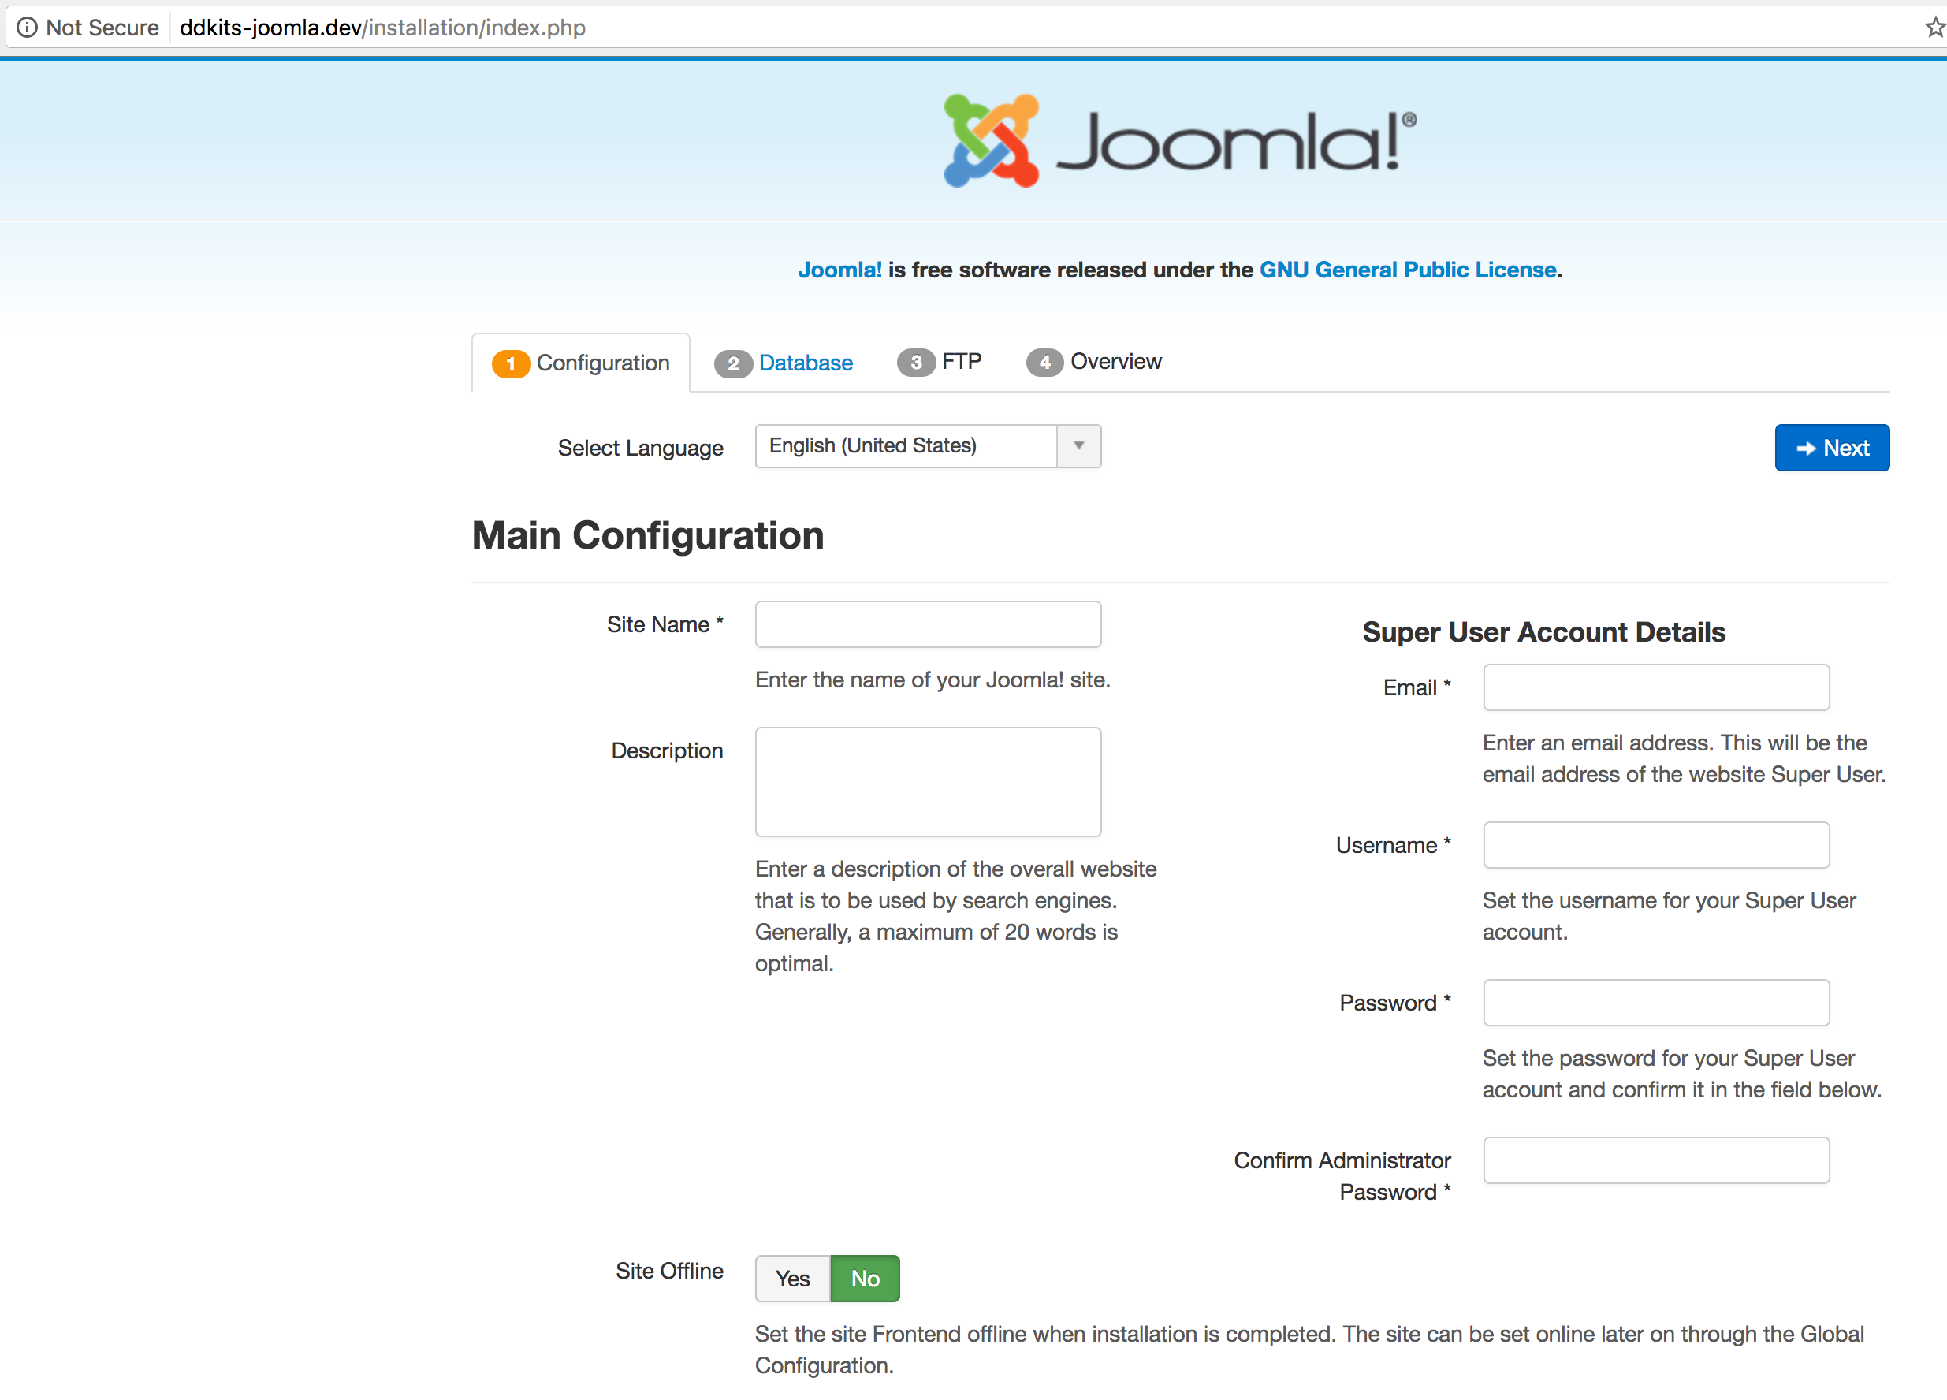The height and width of the screenshot is (1400, 1947).
Task: Click the step 1 orange badge
Action: tap(510, 363)
